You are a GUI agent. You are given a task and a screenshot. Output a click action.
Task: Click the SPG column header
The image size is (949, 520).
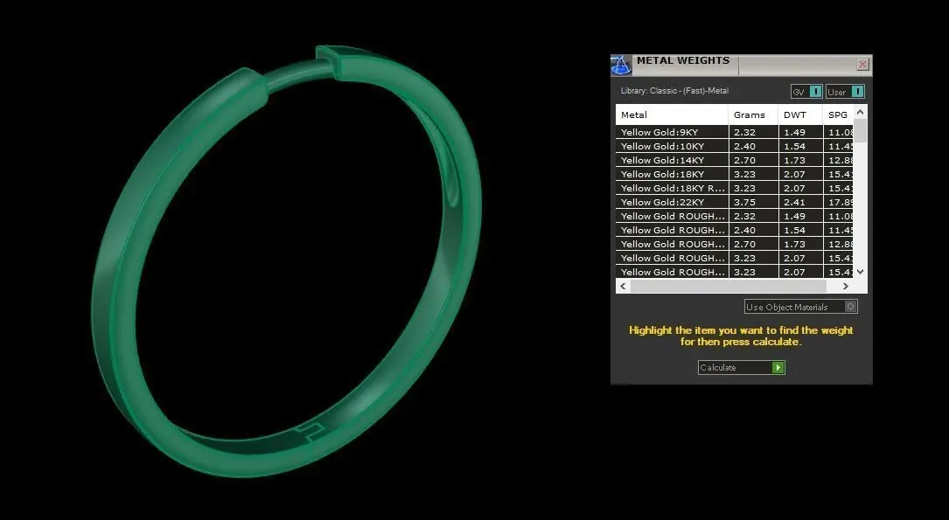click(838, 114)
